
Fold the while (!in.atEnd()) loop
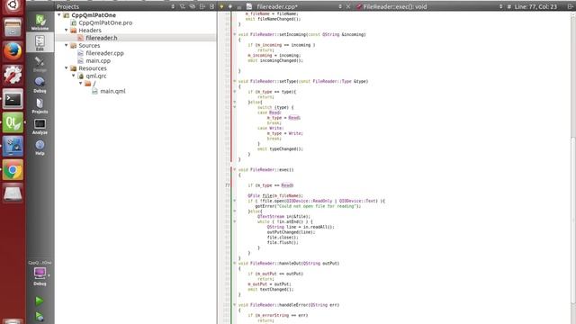pyautogui.click(x=235, y=221)
